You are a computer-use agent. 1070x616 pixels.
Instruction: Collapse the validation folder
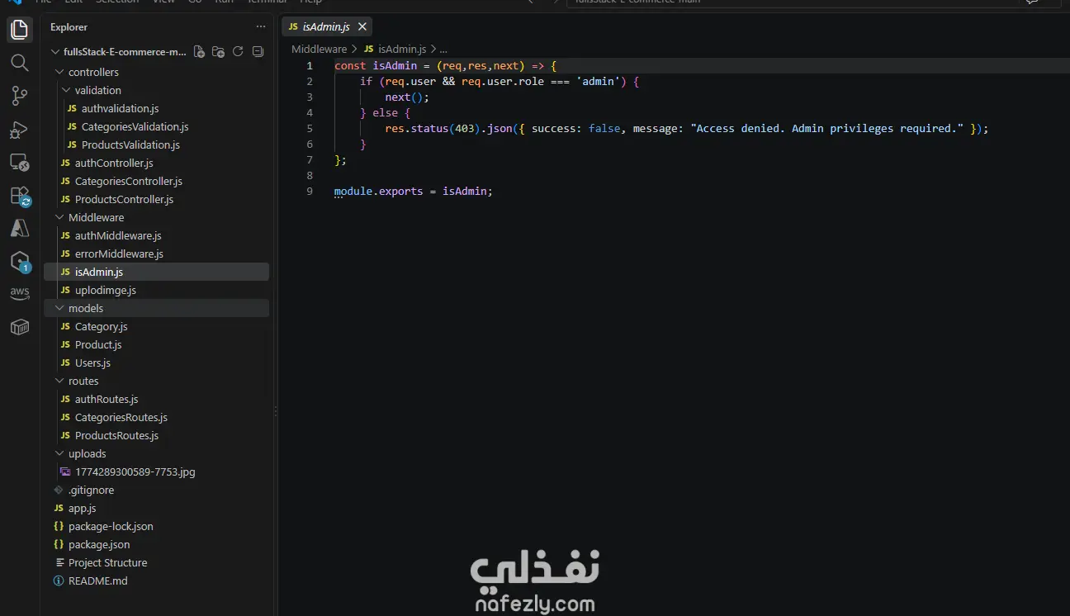(x=66, y=90)
